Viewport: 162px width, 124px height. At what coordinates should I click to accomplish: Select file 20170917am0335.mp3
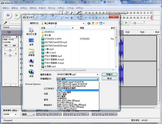click(54, 46)
